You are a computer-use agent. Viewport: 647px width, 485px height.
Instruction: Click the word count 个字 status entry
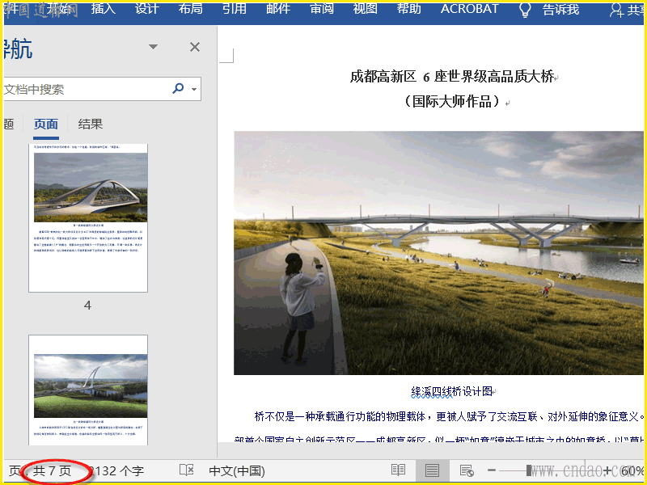(x=117, y=471)
